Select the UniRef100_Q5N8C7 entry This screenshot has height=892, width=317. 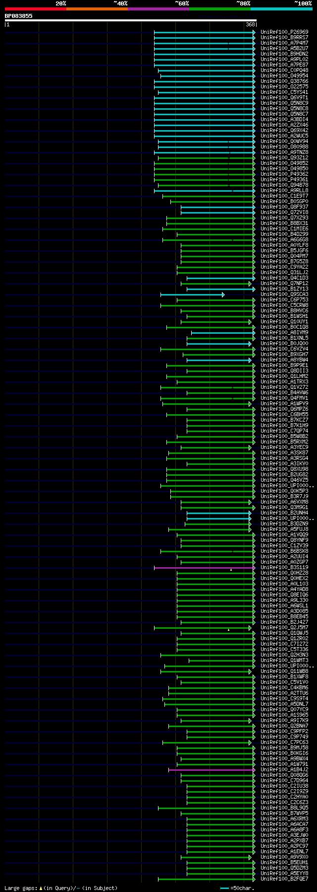click(284, 114)
